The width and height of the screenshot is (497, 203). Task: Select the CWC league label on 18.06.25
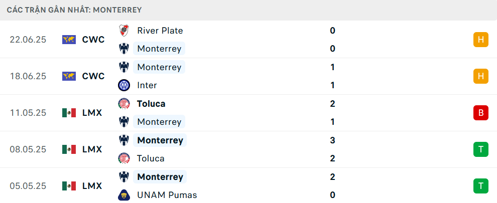93,76
